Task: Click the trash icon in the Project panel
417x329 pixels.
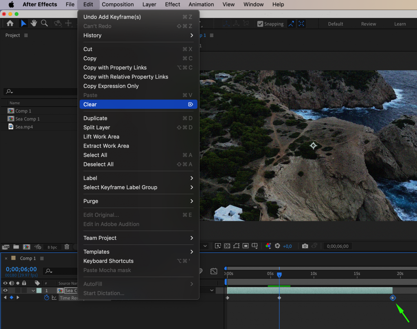Action: pos(67,247)
